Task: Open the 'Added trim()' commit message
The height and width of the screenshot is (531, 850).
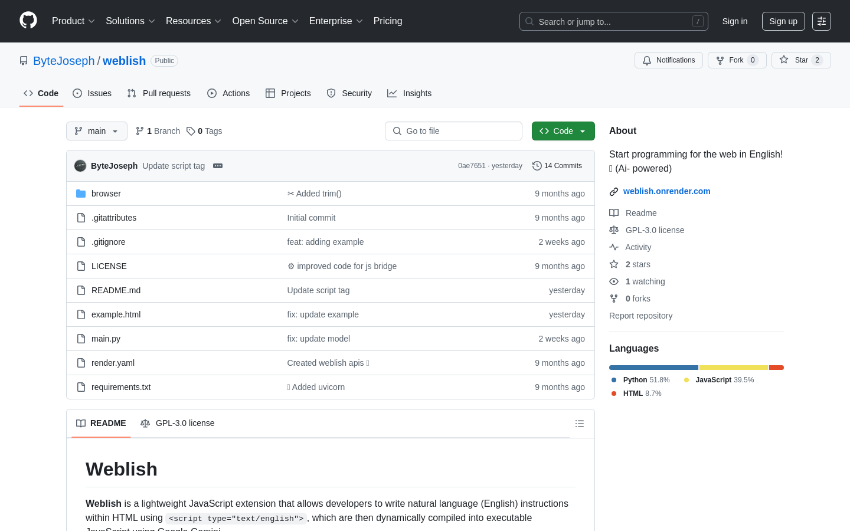Action: (314, 194)
